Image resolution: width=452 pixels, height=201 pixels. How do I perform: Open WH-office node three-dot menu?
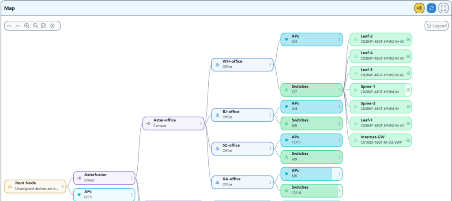tap(270, 64)
